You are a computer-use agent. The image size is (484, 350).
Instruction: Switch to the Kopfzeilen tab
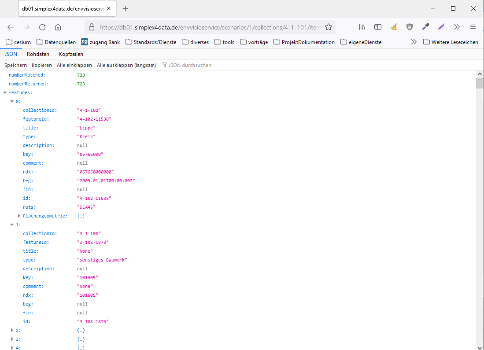click(x=71, y=54)
